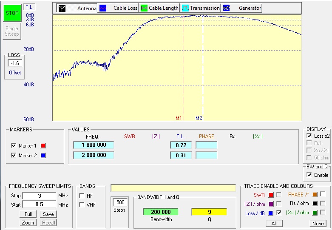Click the Stop frequency input field
The width and height of the screenshot is (332, 230).
[x=39, y=196]
